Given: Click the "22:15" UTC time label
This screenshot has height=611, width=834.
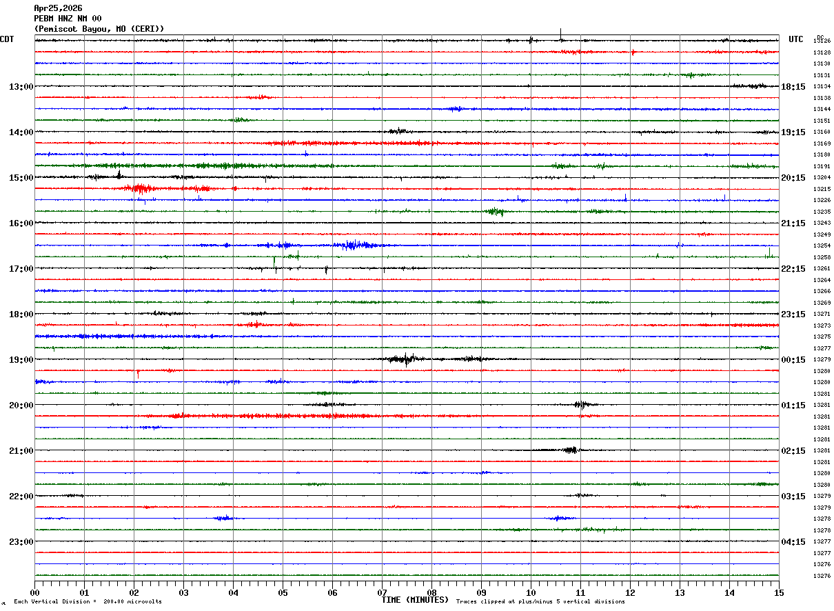Looking at the screenshot, I should (793, 269).
